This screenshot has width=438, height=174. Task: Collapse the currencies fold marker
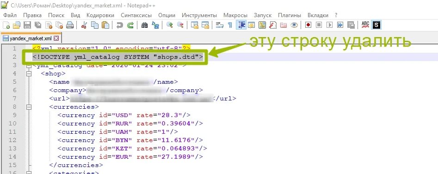[29, 107]
